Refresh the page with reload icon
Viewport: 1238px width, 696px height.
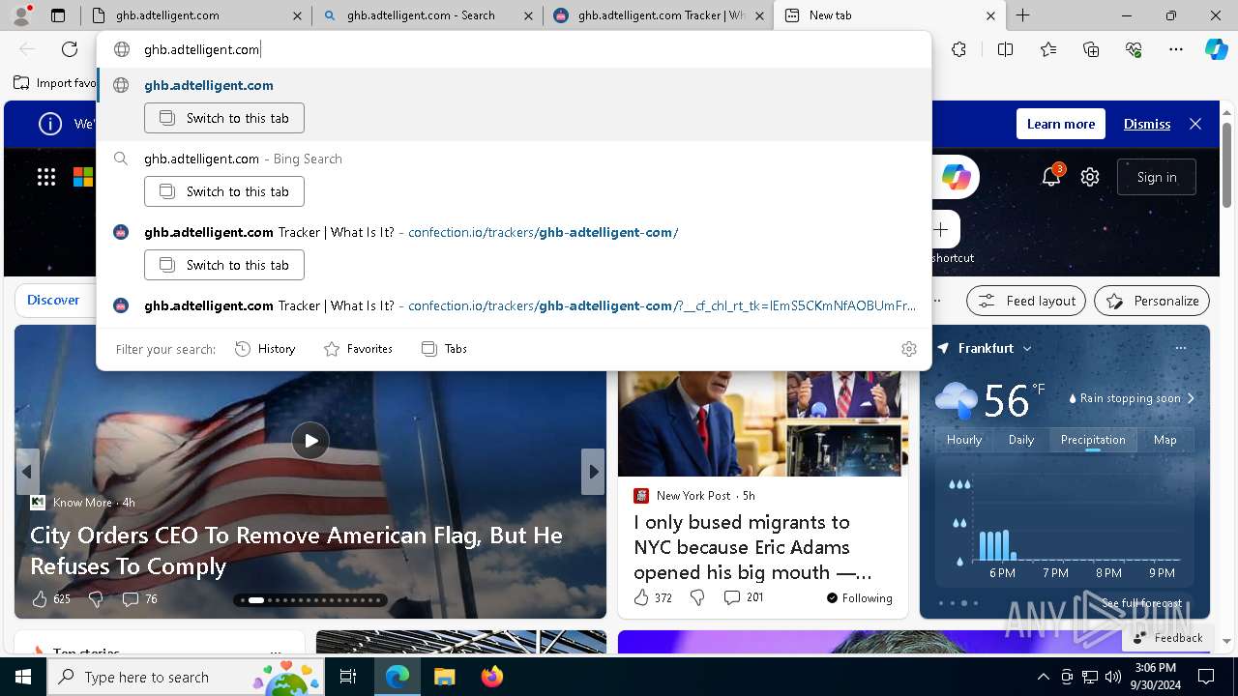(x=70, y=49)
